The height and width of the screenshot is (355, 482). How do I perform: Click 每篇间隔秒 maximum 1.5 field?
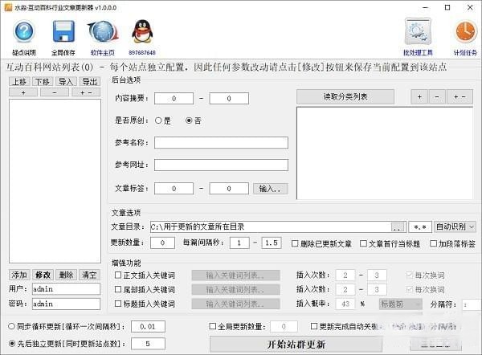point(272,243)
